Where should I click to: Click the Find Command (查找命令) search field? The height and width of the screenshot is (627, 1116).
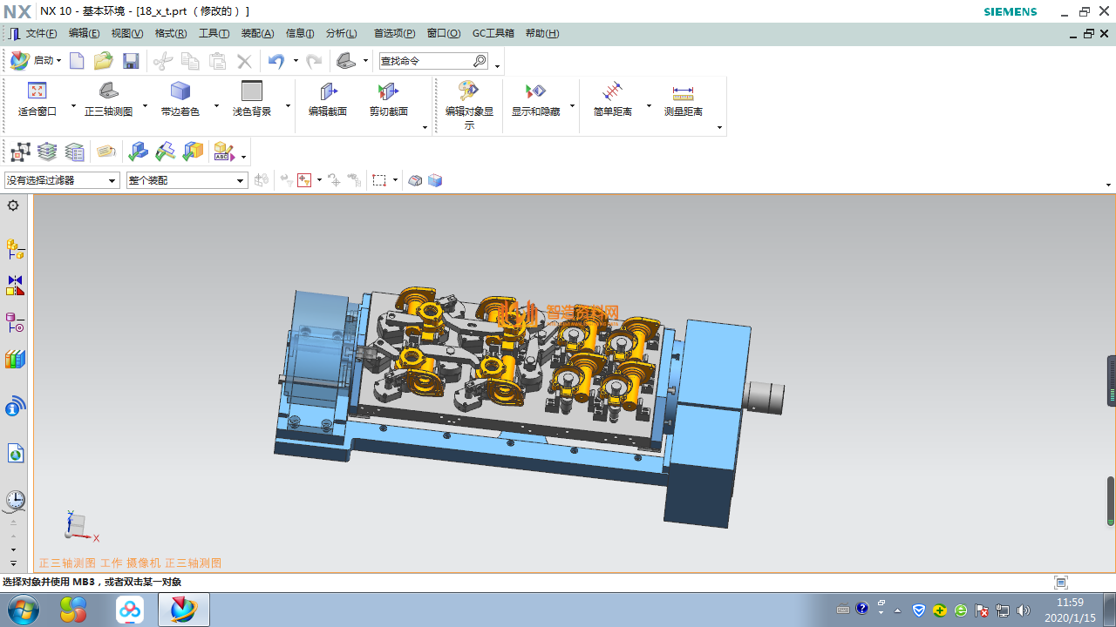[x=426, y=61]
